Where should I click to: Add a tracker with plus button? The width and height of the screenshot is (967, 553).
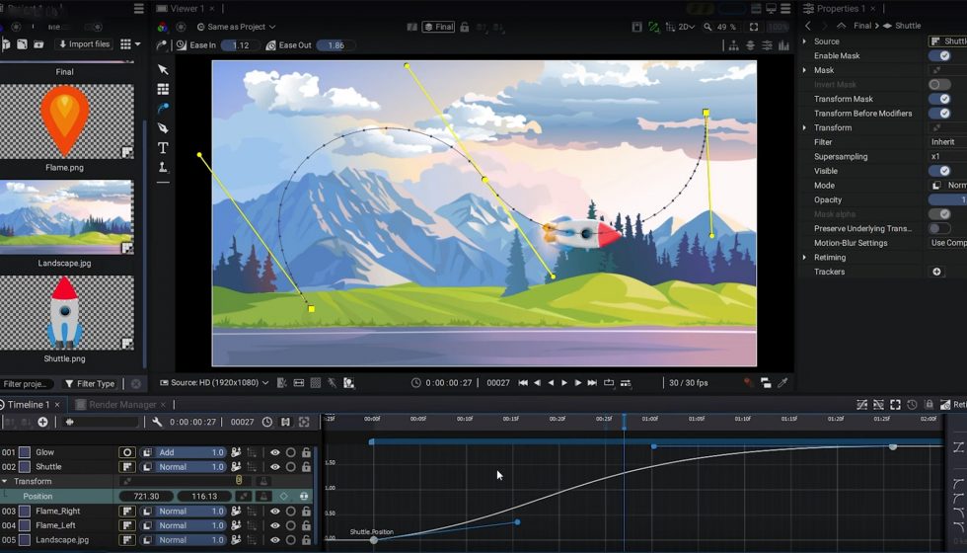point(936,272)
